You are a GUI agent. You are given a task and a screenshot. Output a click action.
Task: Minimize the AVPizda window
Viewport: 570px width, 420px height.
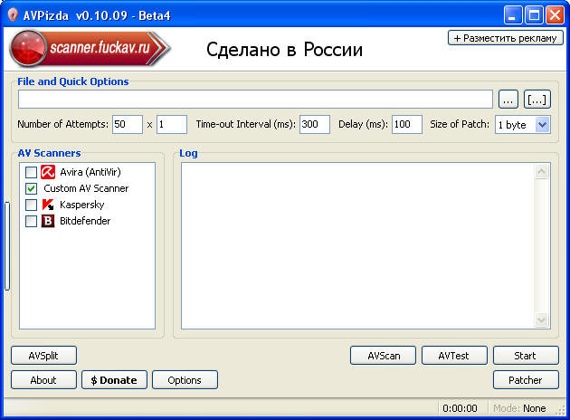[x=513, y=15]
